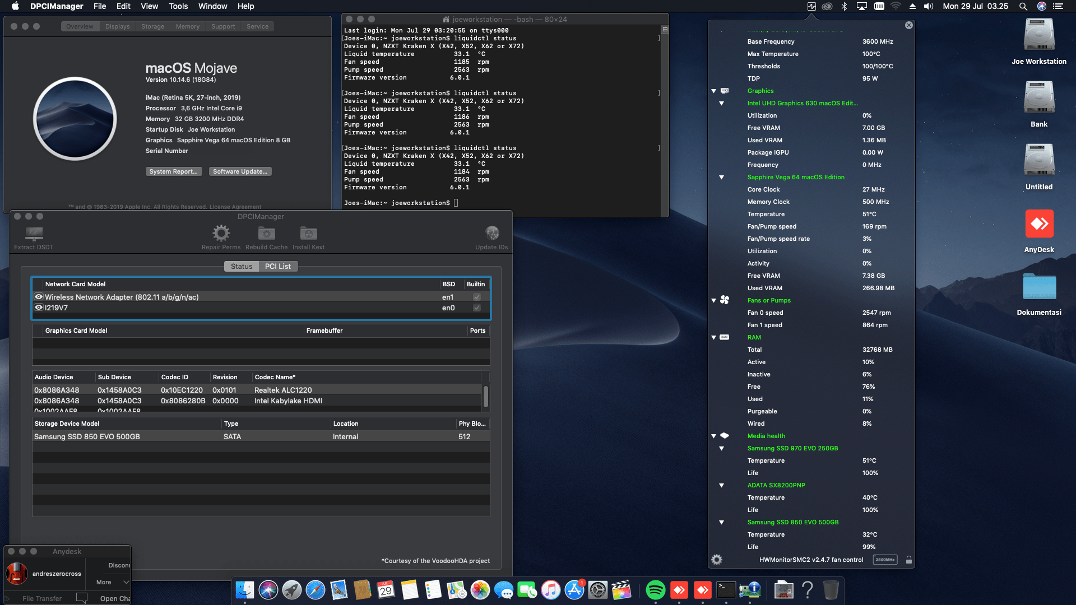Open the Untitled drive on desktop
Image resolution: width=1076 pixels, height=605 pixels.
coord(1039,160)
